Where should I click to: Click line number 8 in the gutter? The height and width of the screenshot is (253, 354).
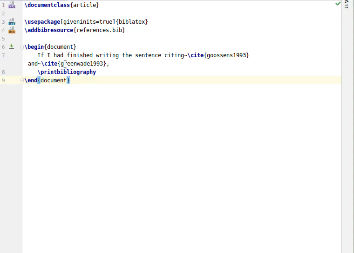(x=4, y=72)
